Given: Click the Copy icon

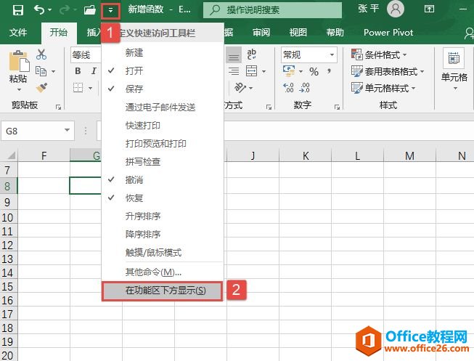Looking at the screenshot, I should point(41,71).
